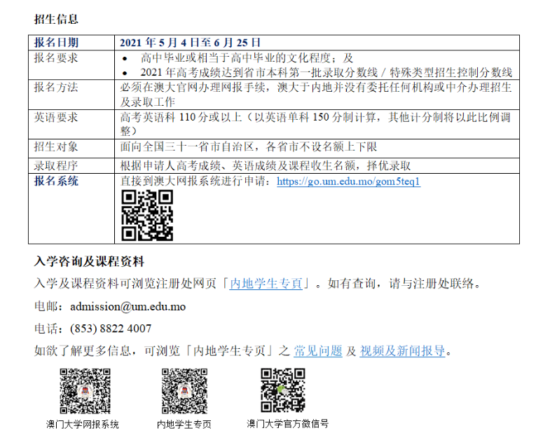Open the 常见问题 link
Viewport: 543px width, 433px height.
(x=318, y=351)
